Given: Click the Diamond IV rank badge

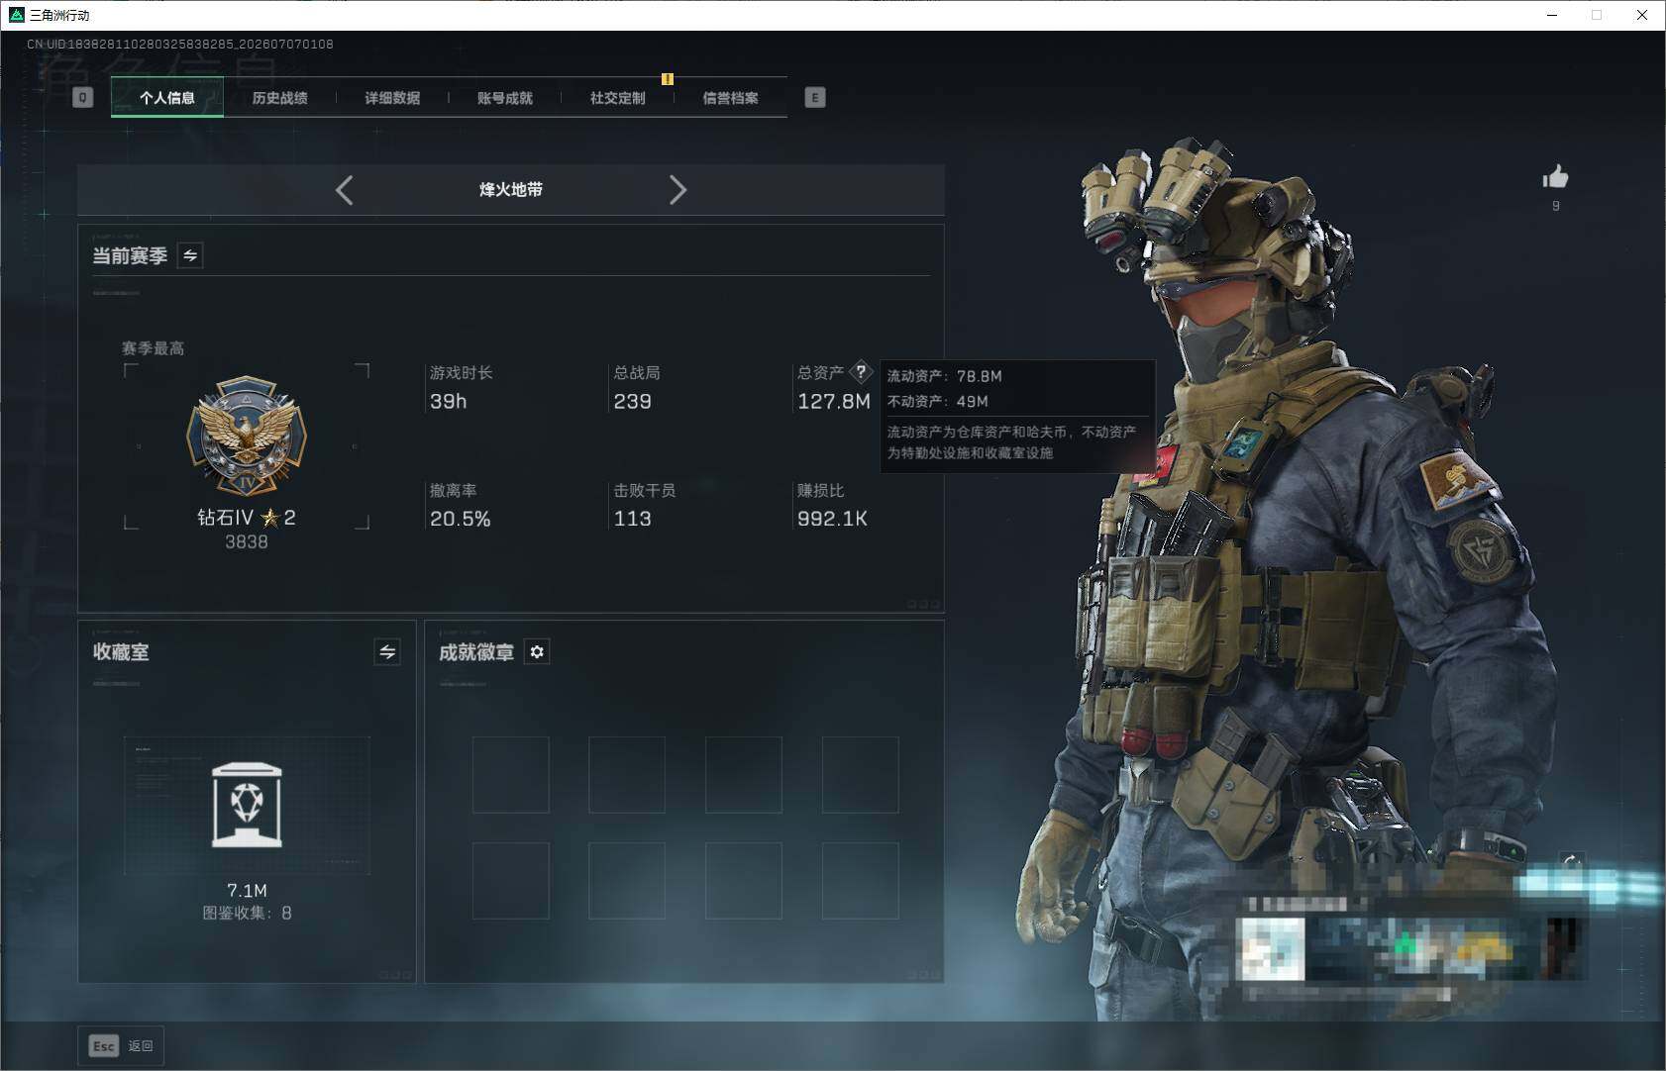Looking at the screenshot, I should click(x=247, y=436).
